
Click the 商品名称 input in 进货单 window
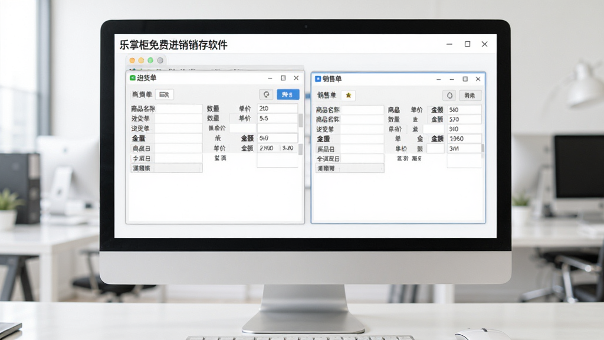click(178, 109)
